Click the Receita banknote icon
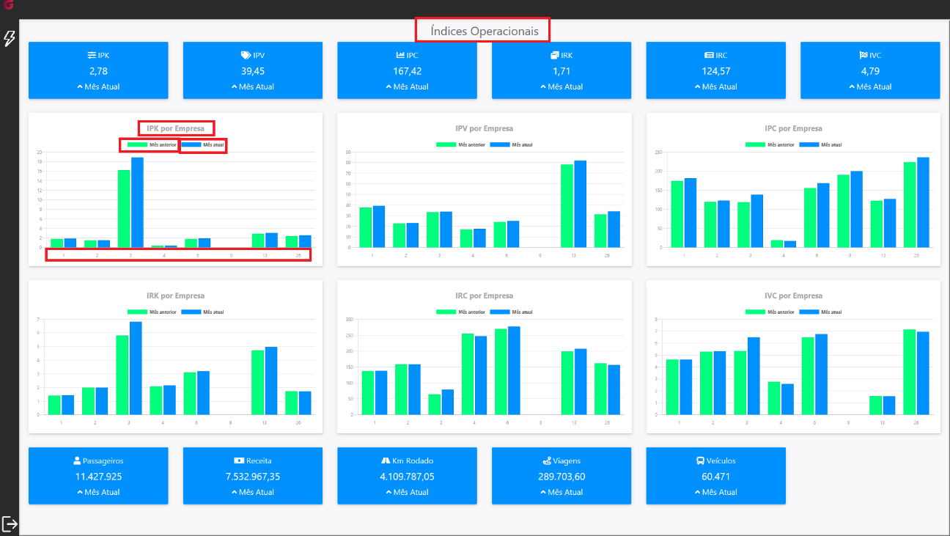 239,460
